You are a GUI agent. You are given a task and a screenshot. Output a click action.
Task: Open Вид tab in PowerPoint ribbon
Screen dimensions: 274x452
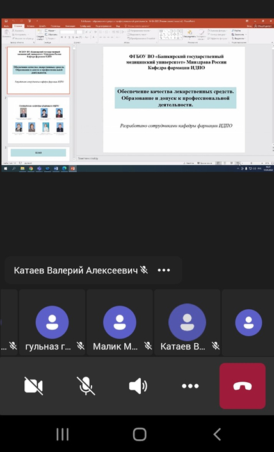[x=118, y=26]
